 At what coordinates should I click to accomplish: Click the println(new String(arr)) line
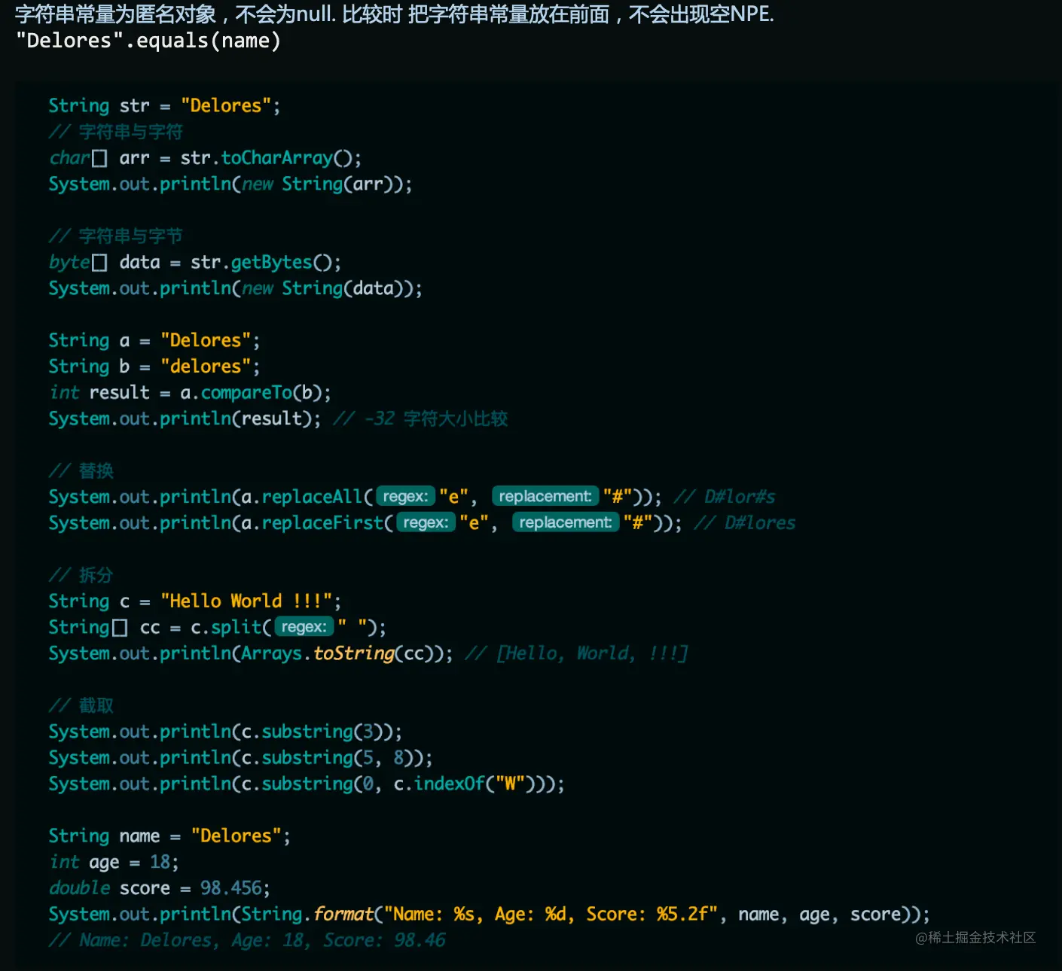point(230,184)
